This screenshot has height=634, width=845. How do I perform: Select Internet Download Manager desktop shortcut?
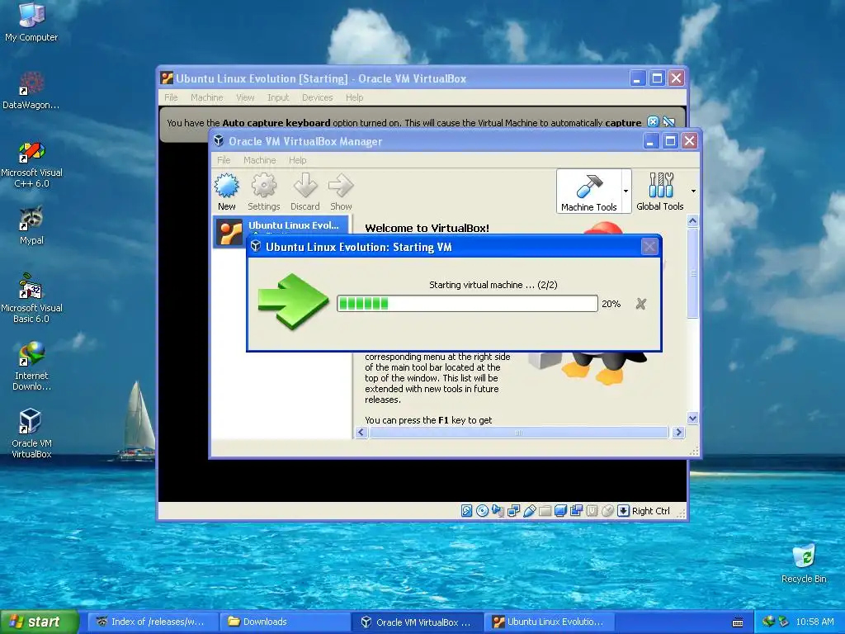(x=31, y=366)
